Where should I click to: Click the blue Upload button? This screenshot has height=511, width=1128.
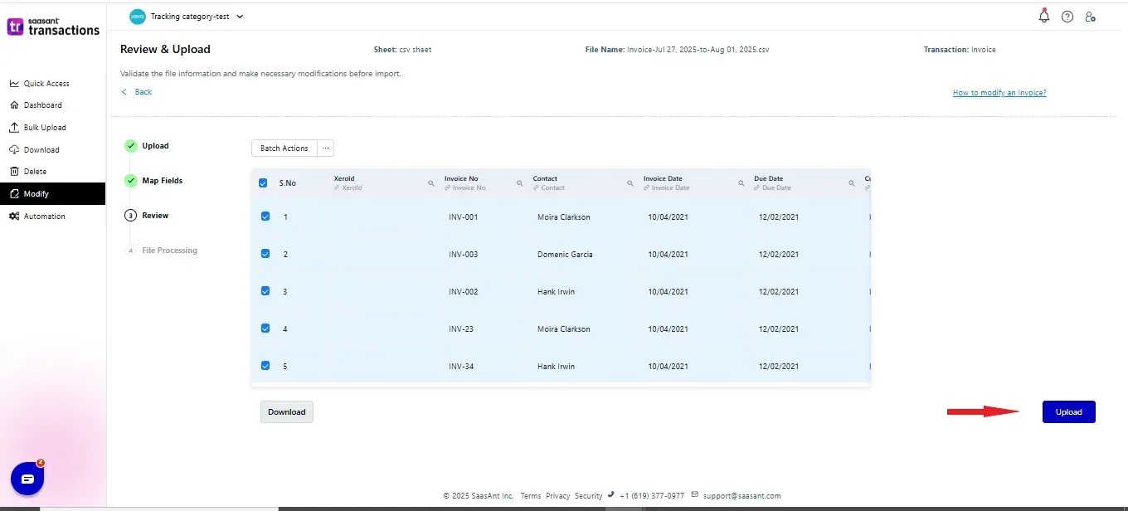(1068, 411)
